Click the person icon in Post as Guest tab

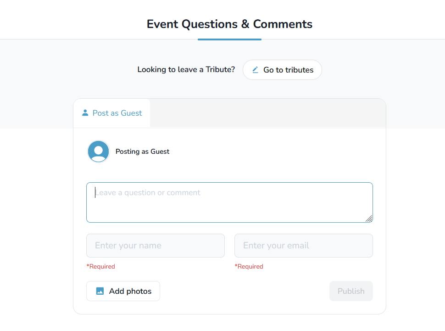[x=85, y=113]
